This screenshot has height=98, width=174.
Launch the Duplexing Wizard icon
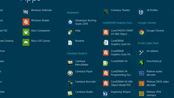[x=106, y=93]
